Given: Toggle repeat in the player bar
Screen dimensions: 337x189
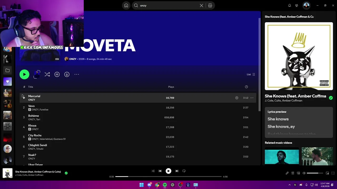Looking at the screenshot, I should [x=184, y=171].
